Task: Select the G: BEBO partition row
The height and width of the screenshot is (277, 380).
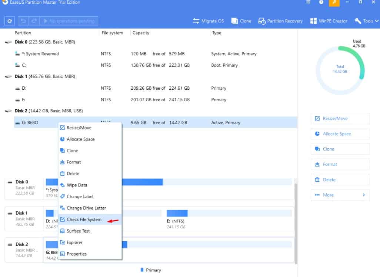Action: (x=155, y=122)
